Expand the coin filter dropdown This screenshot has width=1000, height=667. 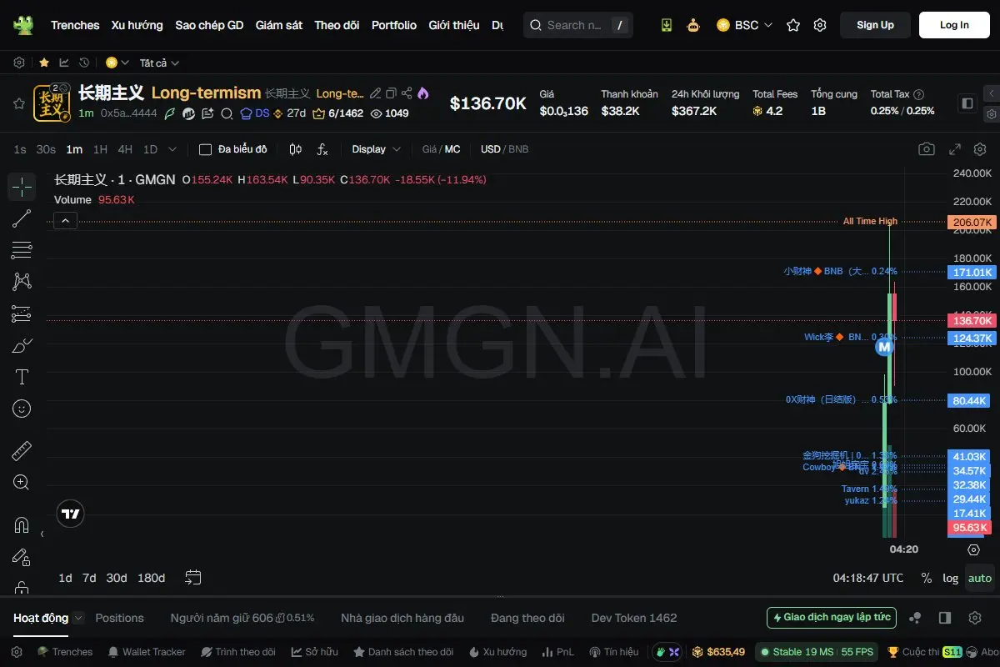point(117,63)
